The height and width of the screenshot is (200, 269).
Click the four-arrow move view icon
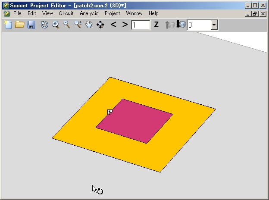coord(100,25)
